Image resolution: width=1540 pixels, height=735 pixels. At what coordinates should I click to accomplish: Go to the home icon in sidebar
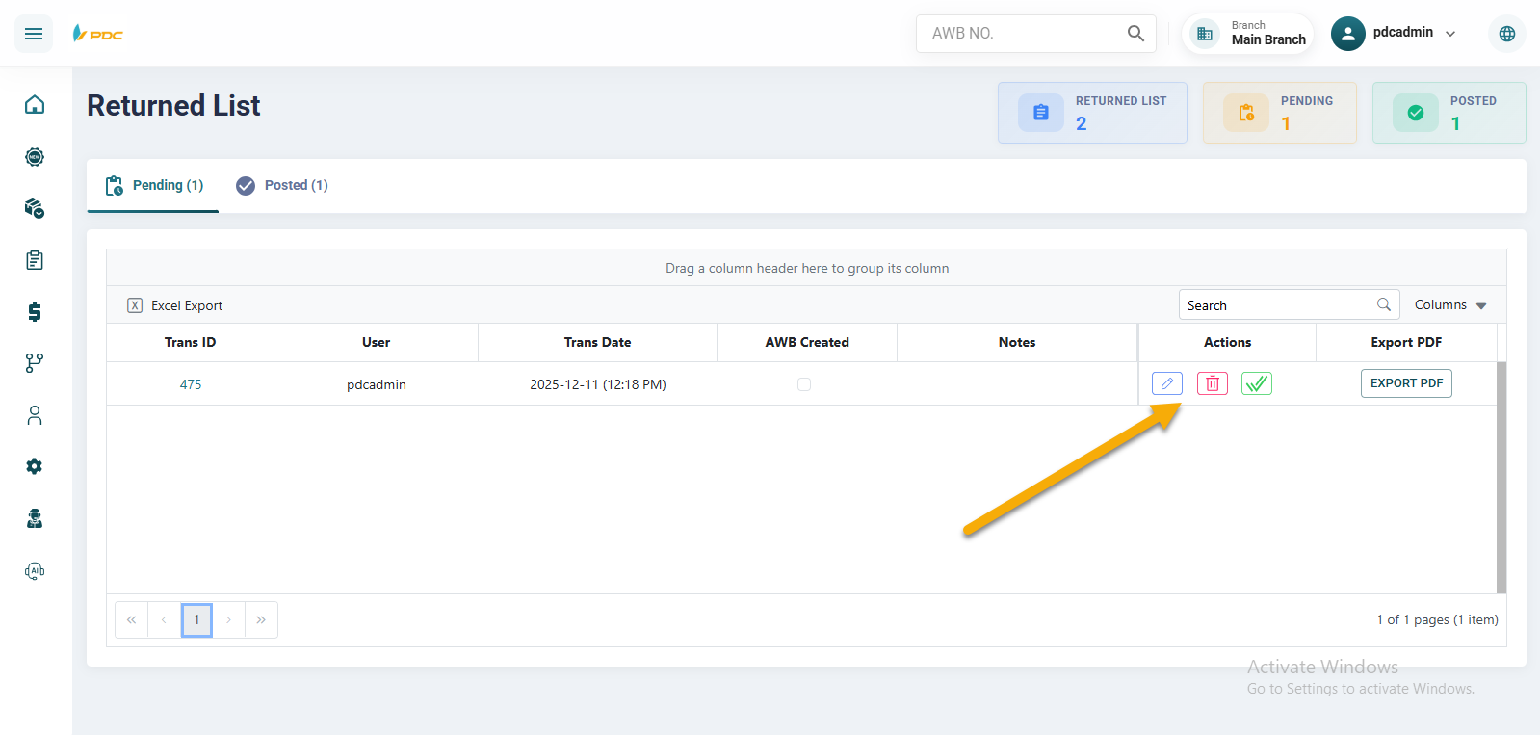35,104
